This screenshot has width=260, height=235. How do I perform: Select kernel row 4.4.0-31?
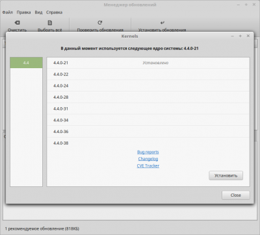click(148, 108)
